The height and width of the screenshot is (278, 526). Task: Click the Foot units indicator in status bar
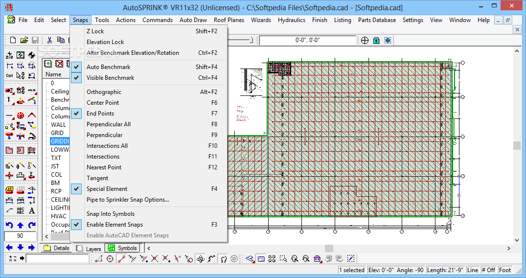click(x=505, y=270)
